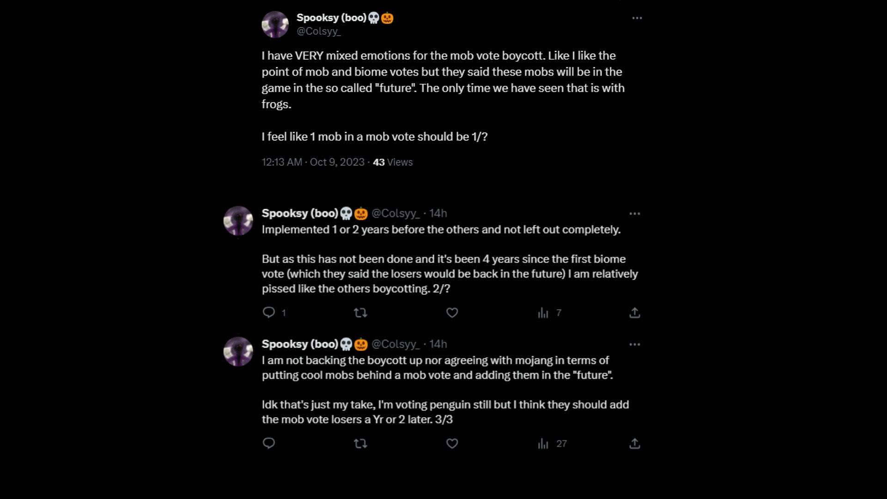Share the 3/3 tweet

coord(634,444)
